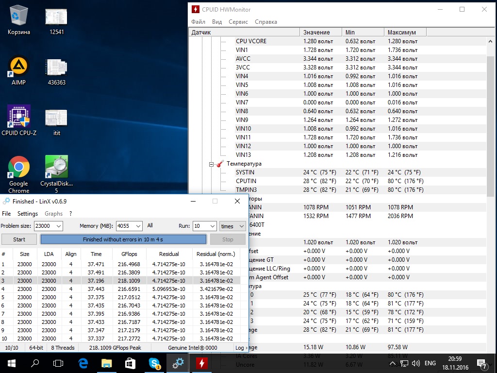Open the Recycle Bin (Корзина) desktop icon
497x373 pixels.
click(19, 19)
